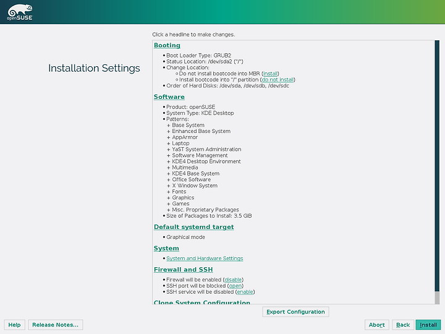Click open link for SSH port
The height and width of the screenshot is (334, 445).
coord(235,286)
